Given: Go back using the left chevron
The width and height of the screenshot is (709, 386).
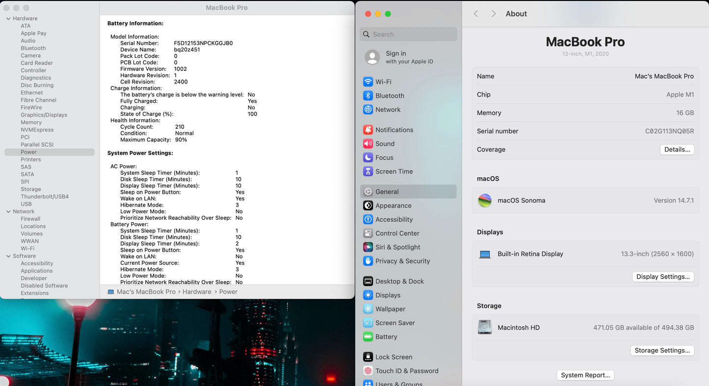Looking at the screenshot, I should 476,14.
